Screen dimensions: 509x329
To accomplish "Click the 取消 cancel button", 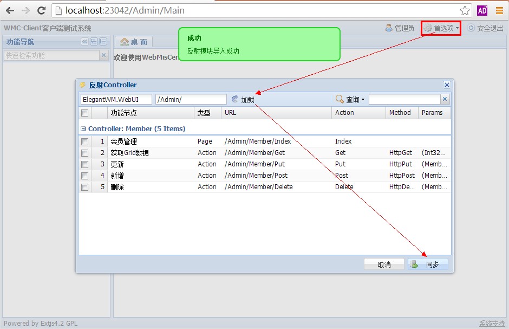I will pos(384,265).
